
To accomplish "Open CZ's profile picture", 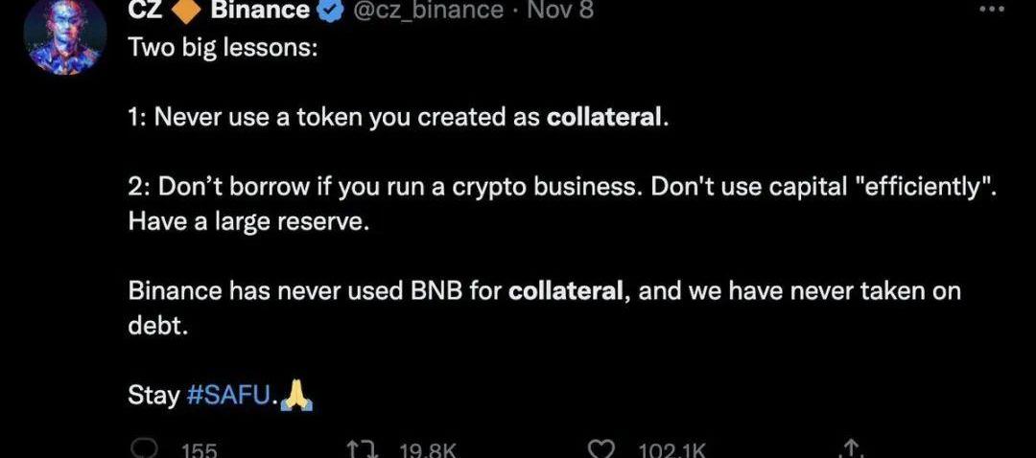I will [x=65, y=34].
